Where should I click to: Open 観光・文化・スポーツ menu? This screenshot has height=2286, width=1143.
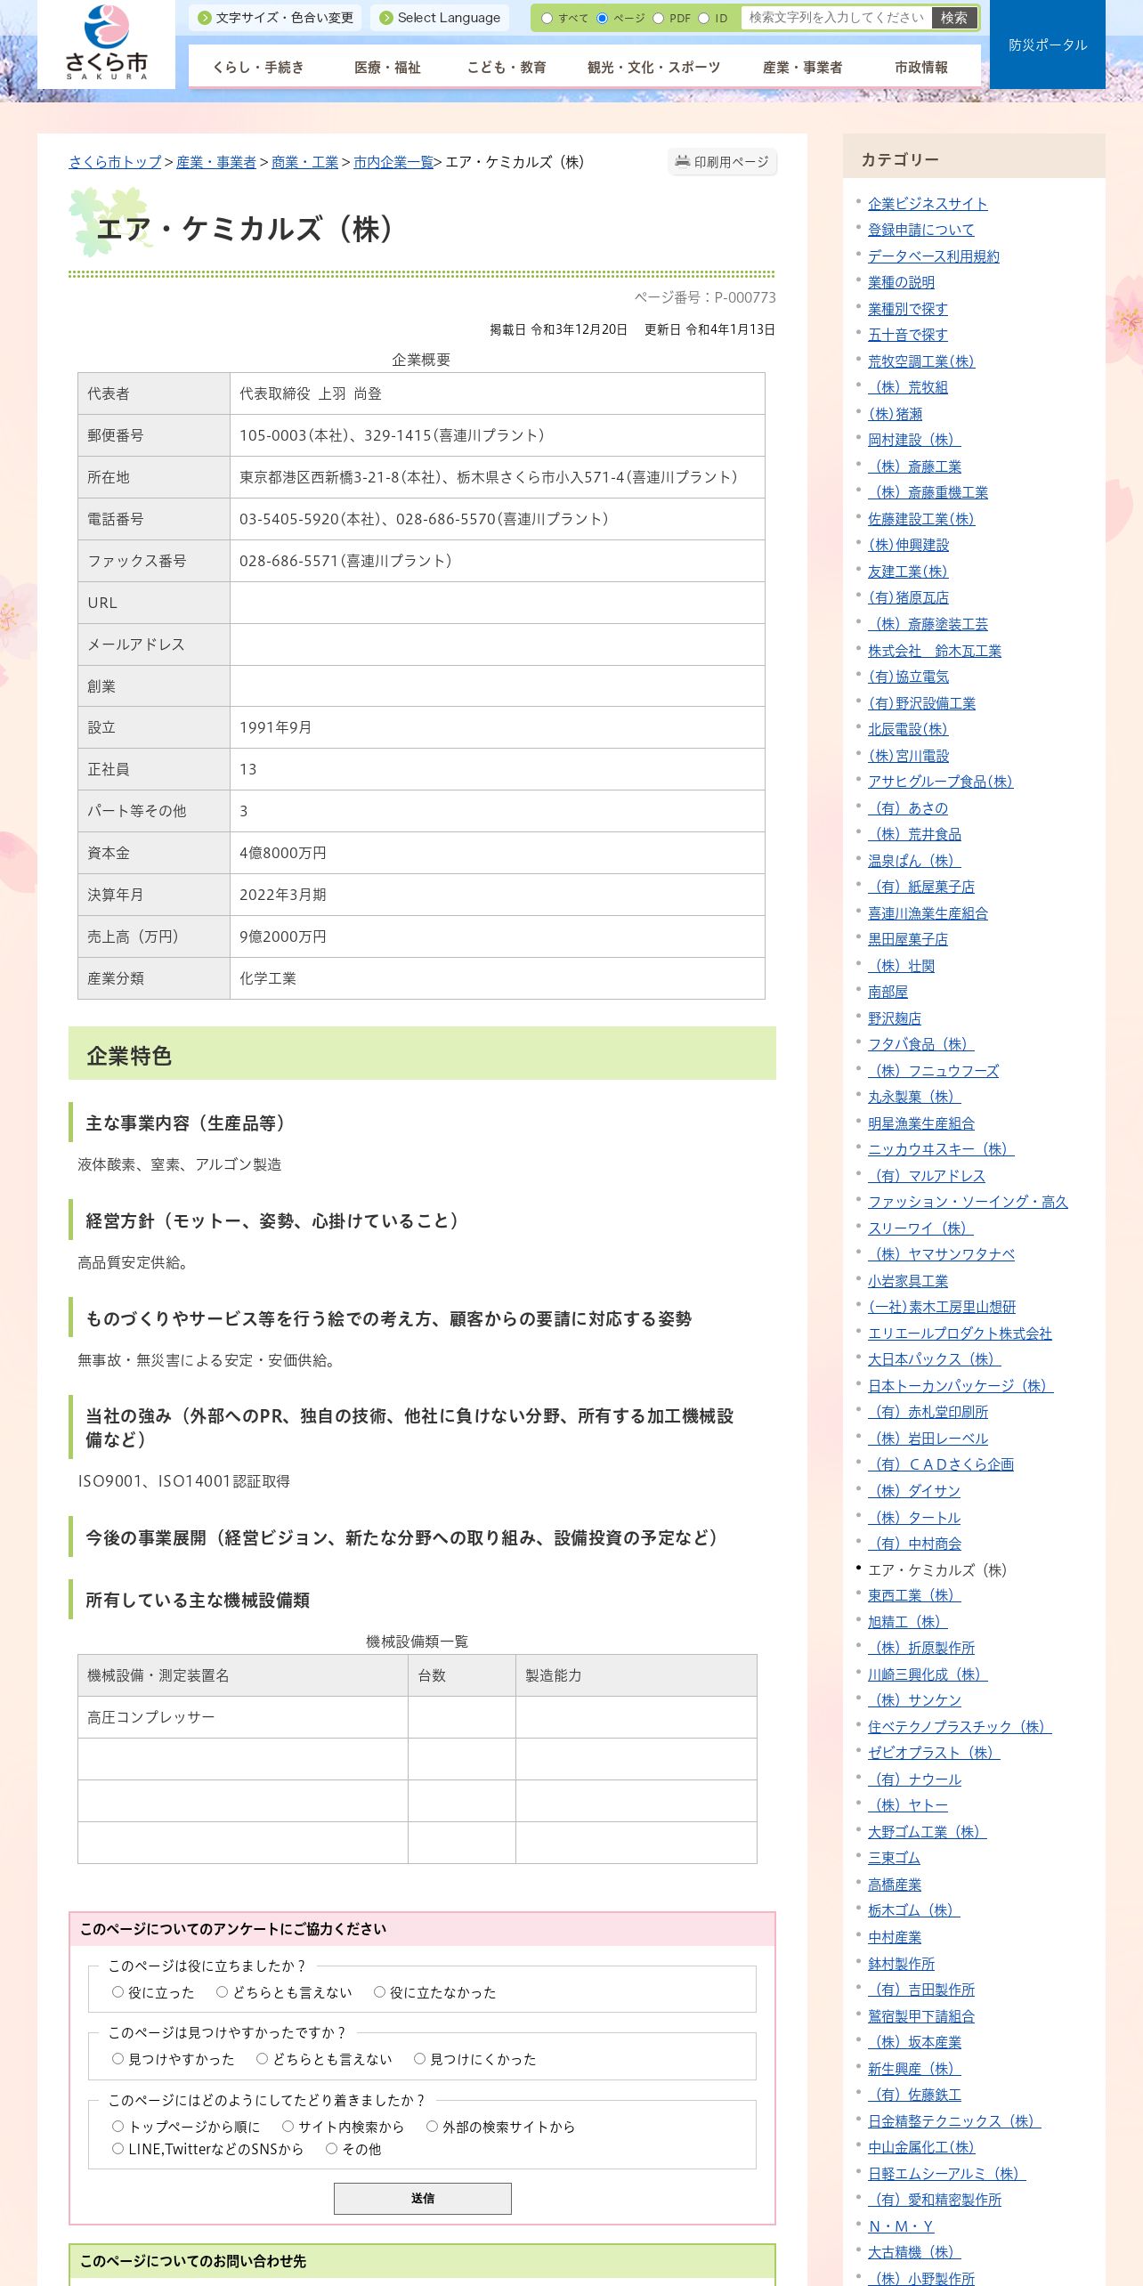[654, 67]
